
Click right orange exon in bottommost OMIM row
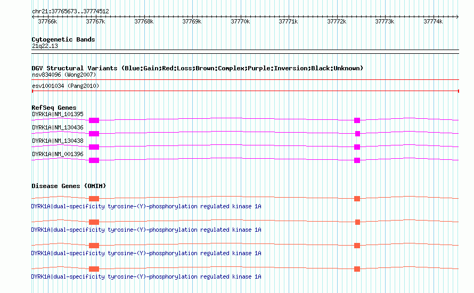pyautogui.click(x=357, y=269)
